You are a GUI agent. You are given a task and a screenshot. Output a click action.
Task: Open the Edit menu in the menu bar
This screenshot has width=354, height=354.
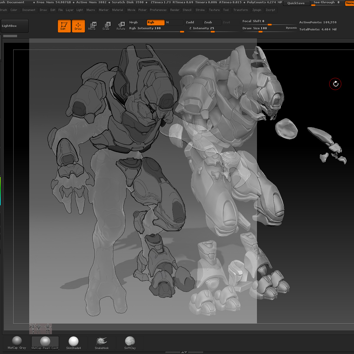click(x=53, y=10)
